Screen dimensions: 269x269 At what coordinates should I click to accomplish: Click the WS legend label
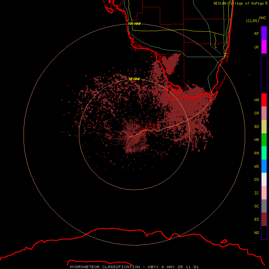(256, 166)
